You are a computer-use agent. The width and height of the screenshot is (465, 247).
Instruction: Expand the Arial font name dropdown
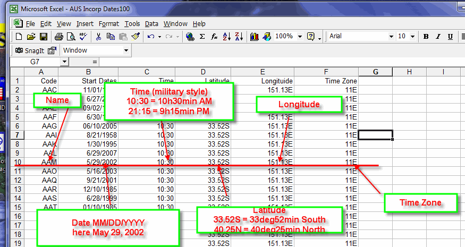391,37
